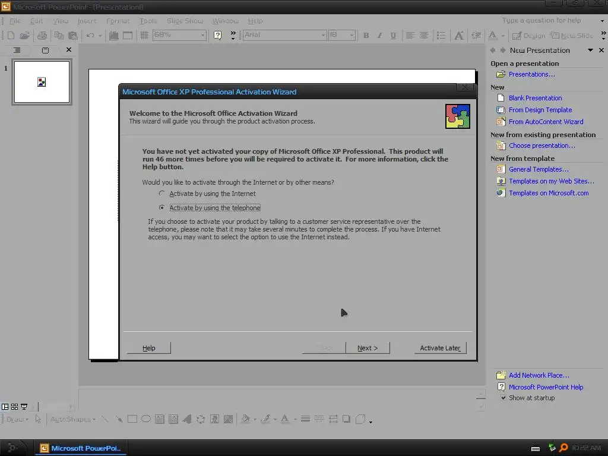
Task: Toggle Bold formatting in toolbar
Action: coord(366,35)
